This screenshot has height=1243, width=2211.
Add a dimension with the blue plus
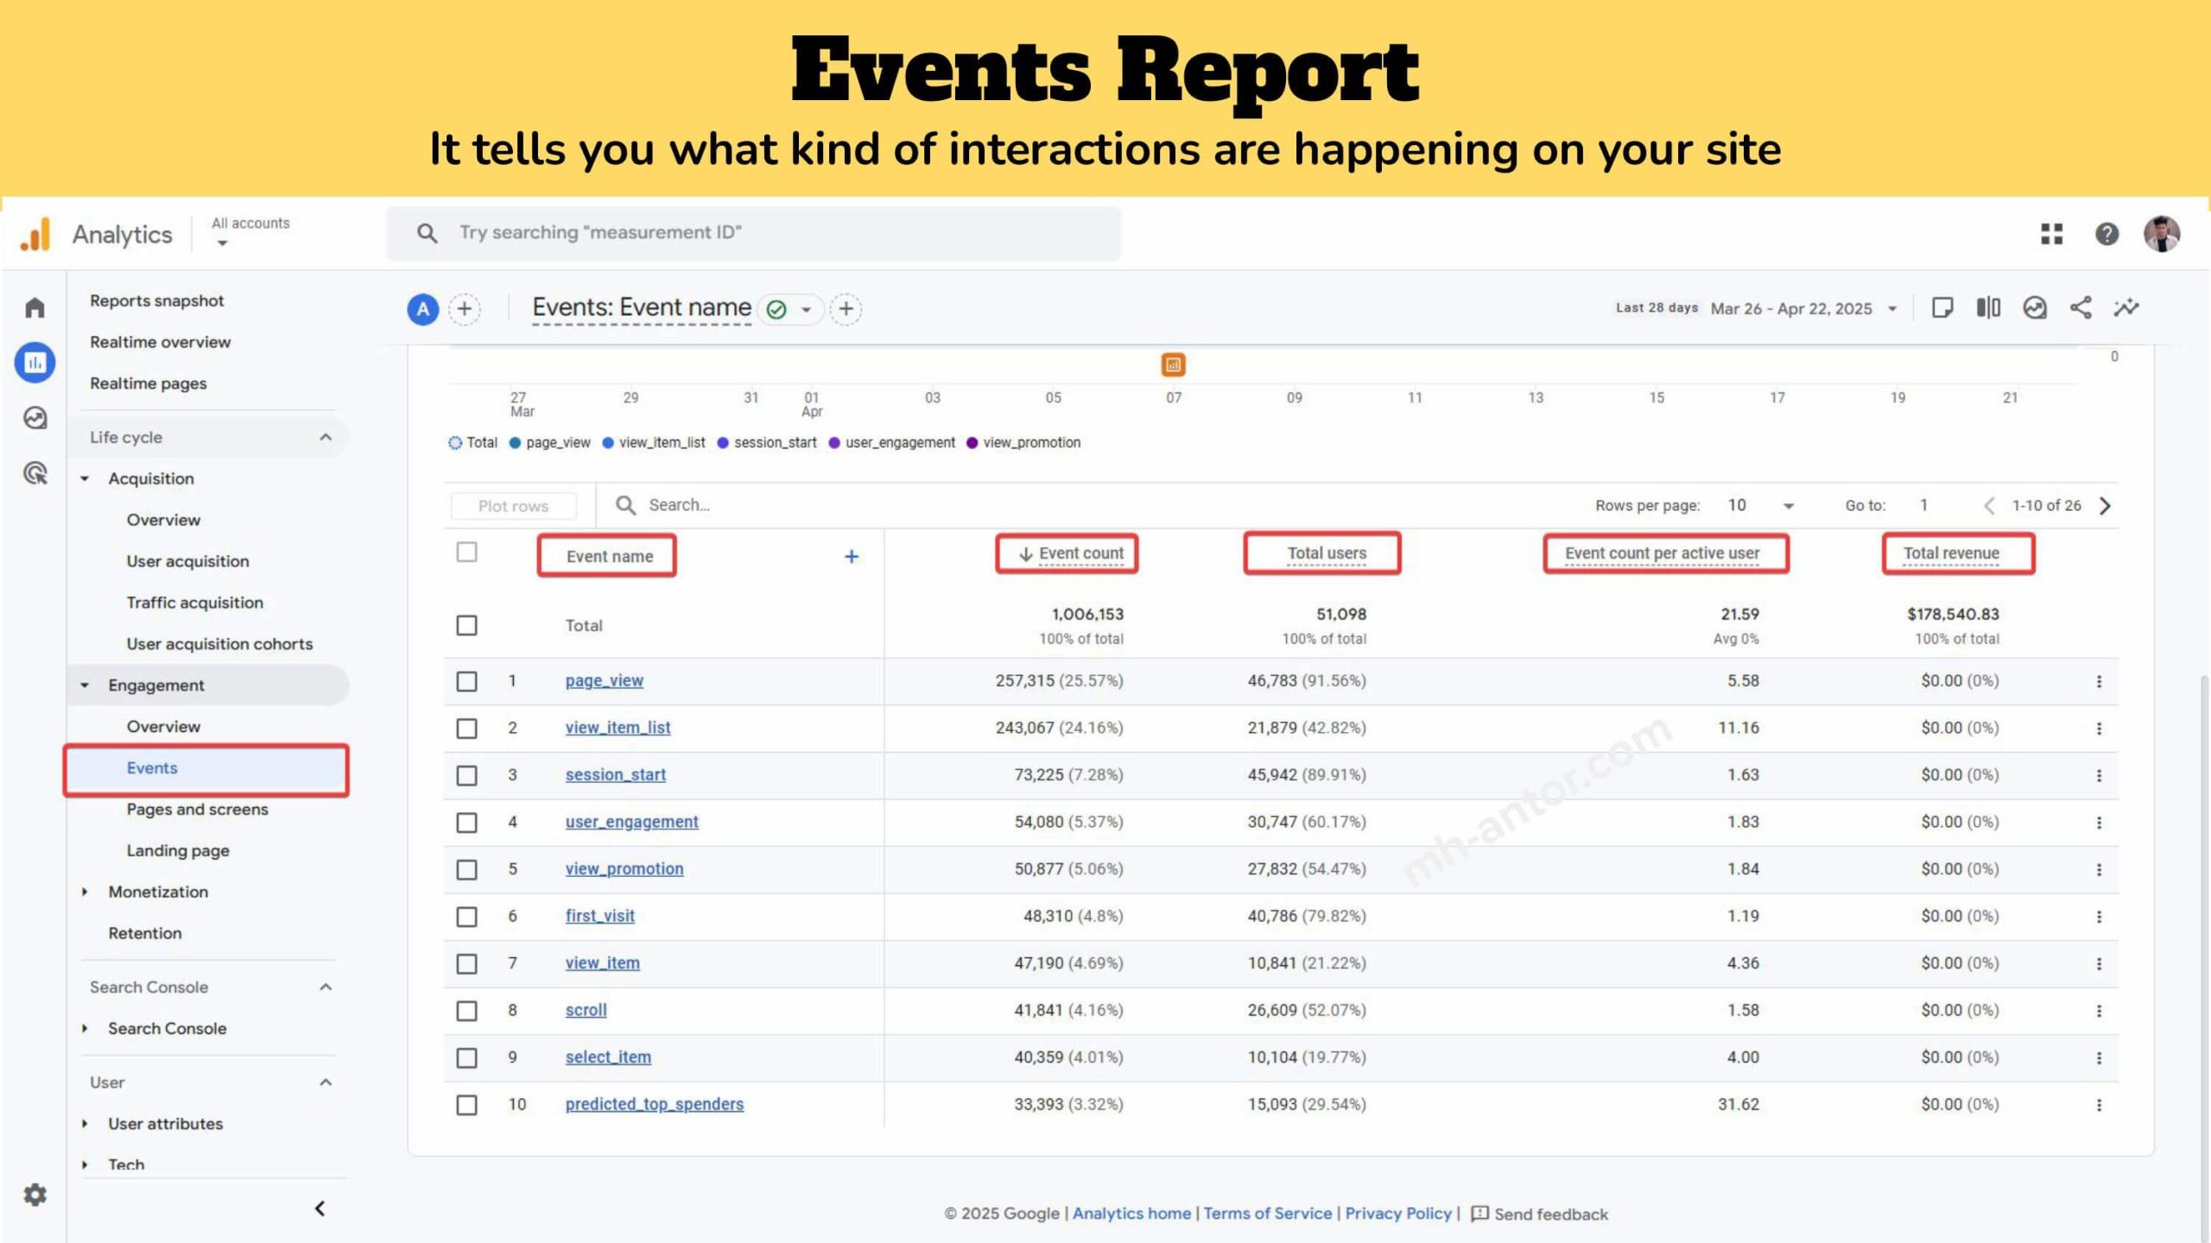pos(851,557)
